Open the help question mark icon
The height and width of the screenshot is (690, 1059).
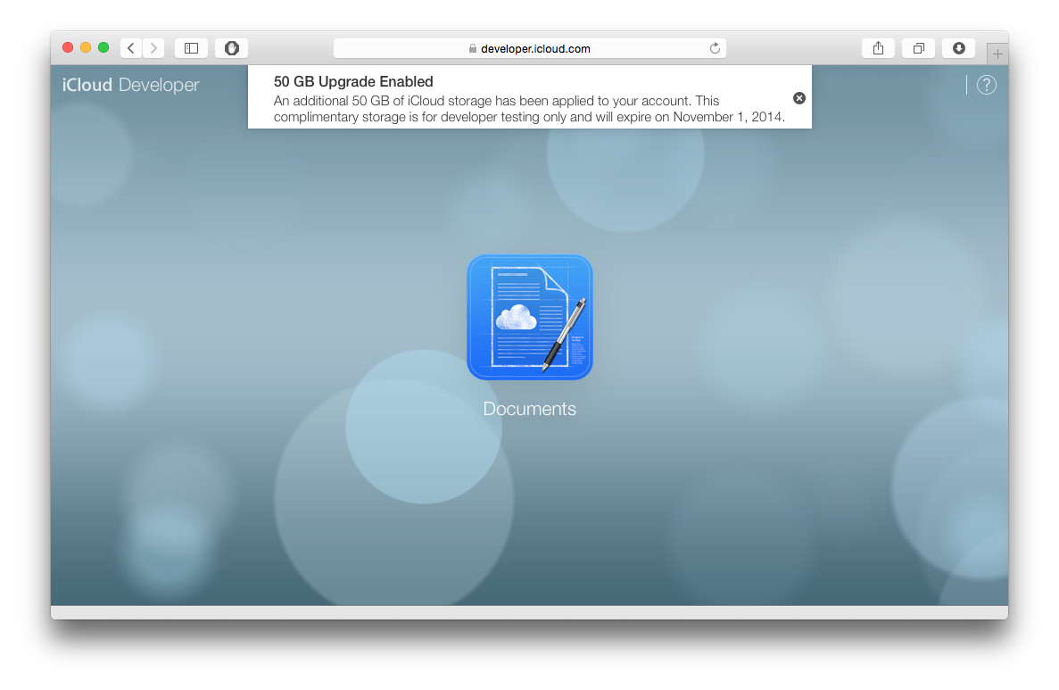(986, 85)
